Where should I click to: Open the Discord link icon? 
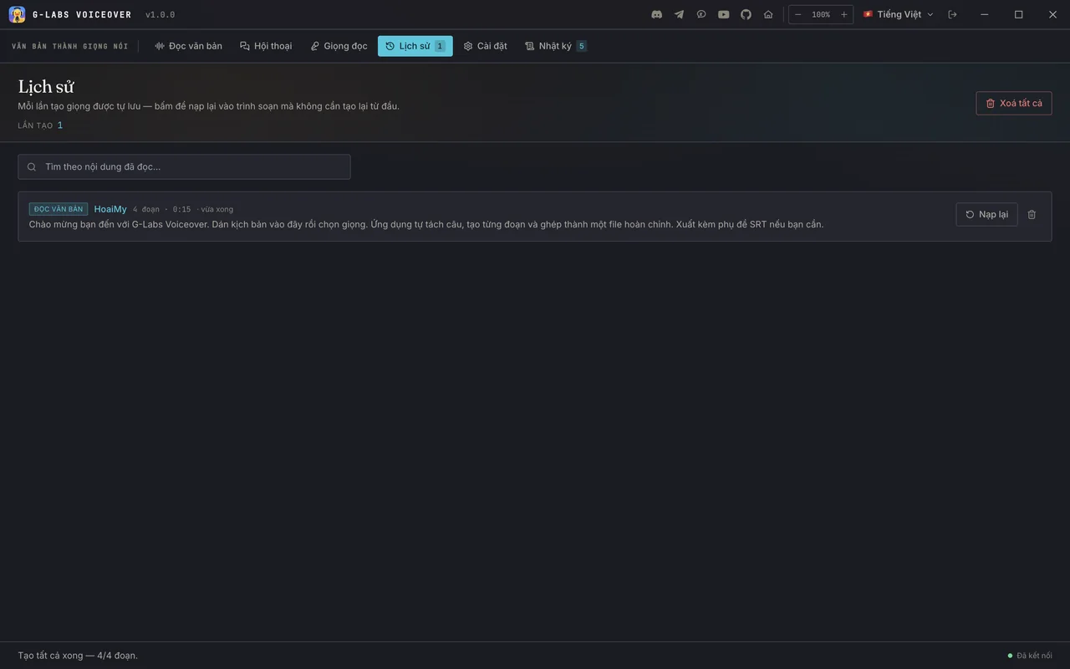(657, 14)
